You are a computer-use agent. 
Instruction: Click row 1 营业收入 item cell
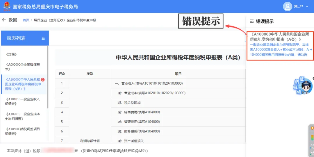coord(178,83)
